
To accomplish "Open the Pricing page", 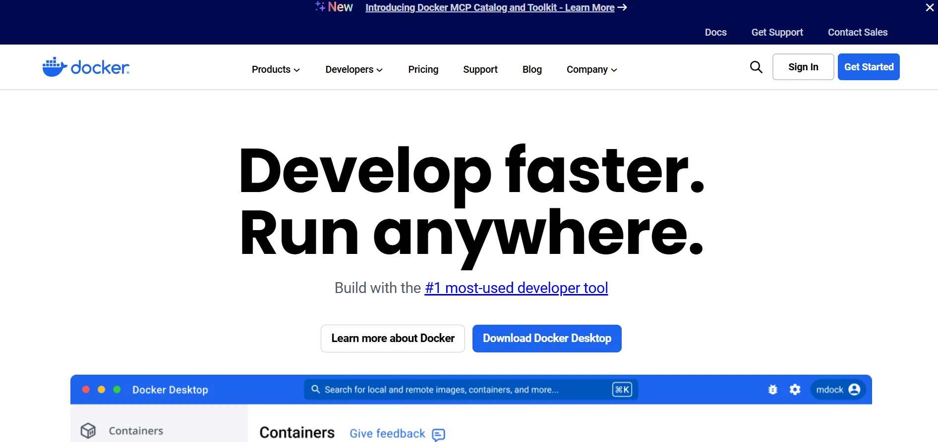I will 423,69.
